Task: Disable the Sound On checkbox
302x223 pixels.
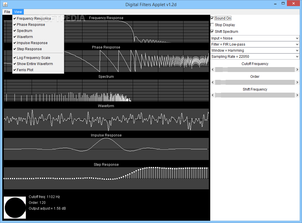Action: 212,18
